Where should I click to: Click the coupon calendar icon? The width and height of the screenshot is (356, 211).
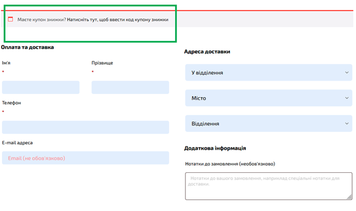pos(11,19)
